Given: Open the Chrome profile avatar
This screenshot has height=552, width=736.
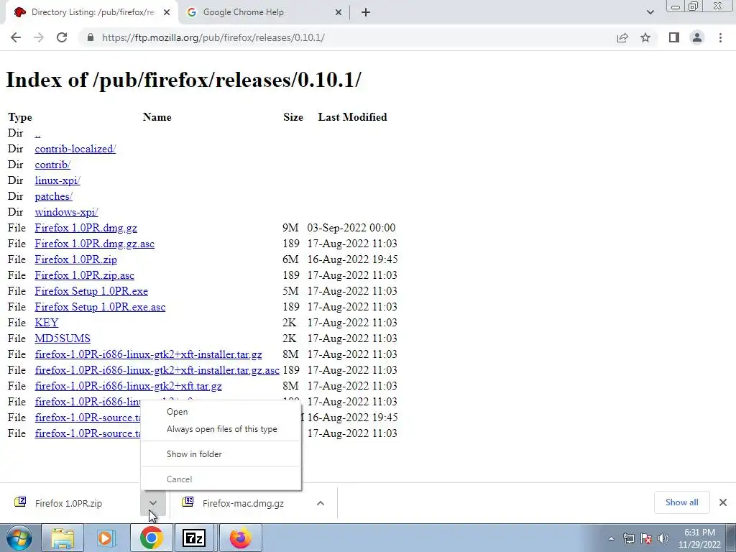Looking at the screenshot, I should click(x=697, y=37).
